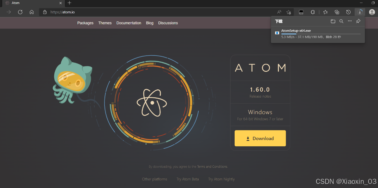Open the Terms and Conditions link

pyautogui.click(x=212, y=167)
